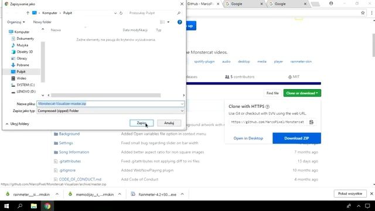
Task: Open the '5 contributors' link
Action: (240, 77)
